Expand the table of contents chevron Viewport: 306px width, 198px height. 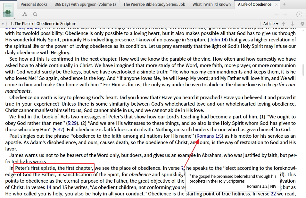[3, 24]
